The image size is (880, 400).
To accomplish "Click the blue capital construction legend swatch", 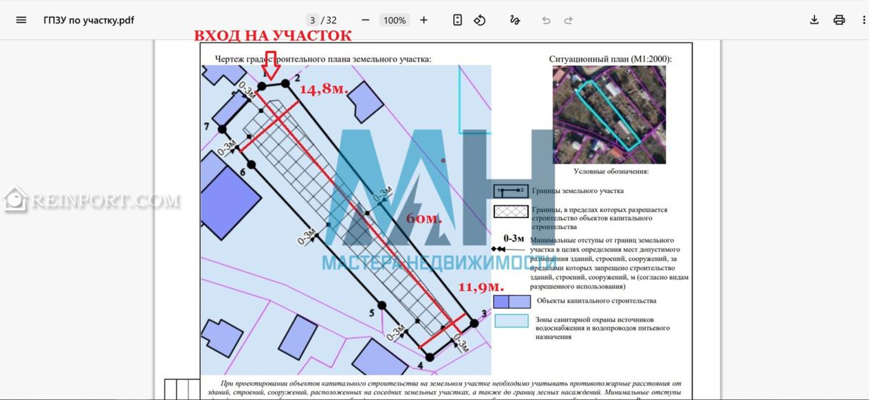I will click(512, 301).
